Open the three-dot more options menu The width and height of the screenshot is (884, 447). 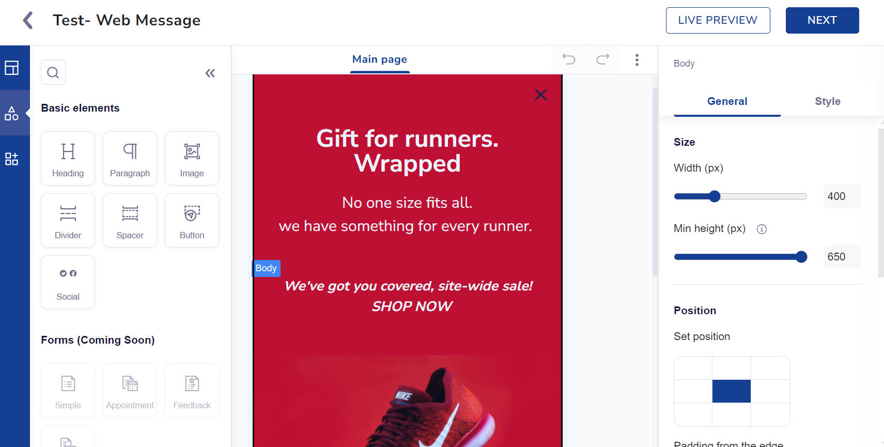(x=637, y=60)
